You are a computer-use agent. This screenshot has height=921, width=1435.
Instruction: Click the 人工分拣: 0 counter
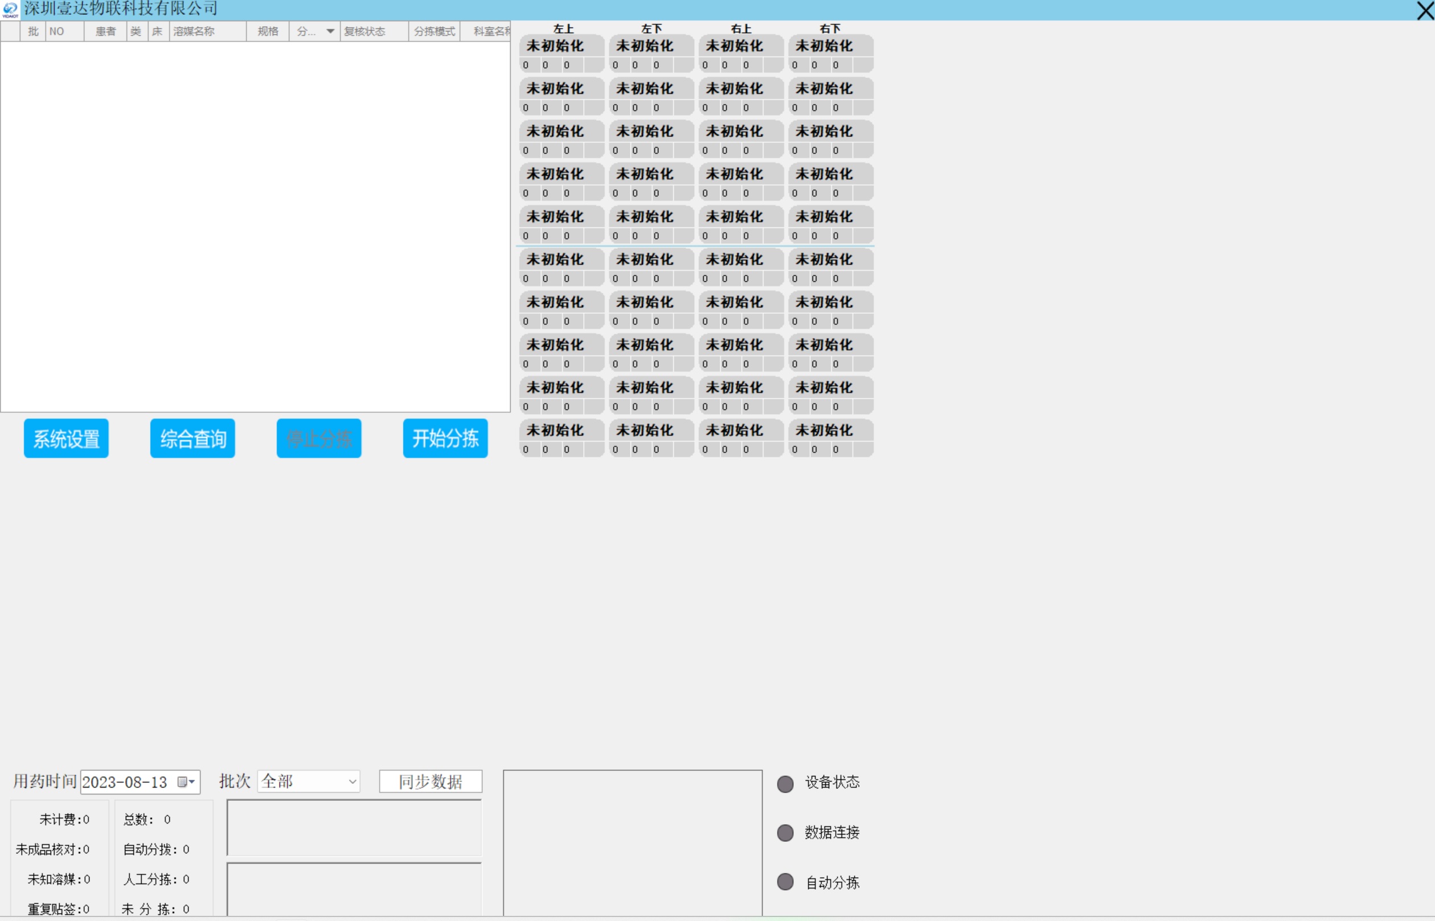(157, 880)
